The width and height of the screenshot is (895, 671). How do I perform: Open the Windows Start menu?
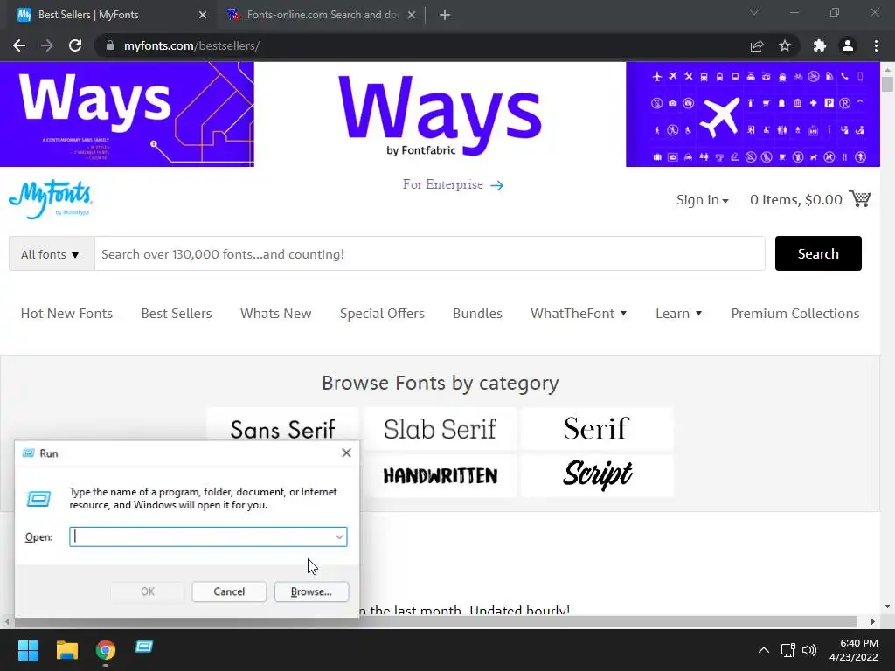[x=28, y=650]
